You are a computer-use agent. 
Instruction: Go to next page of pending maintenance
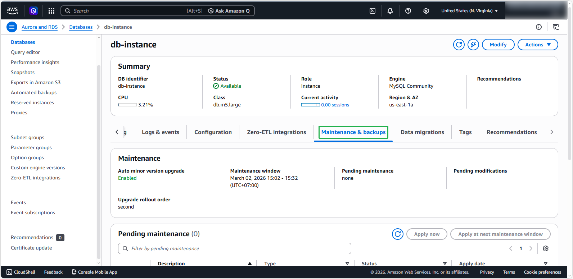[x=531, y=248]
